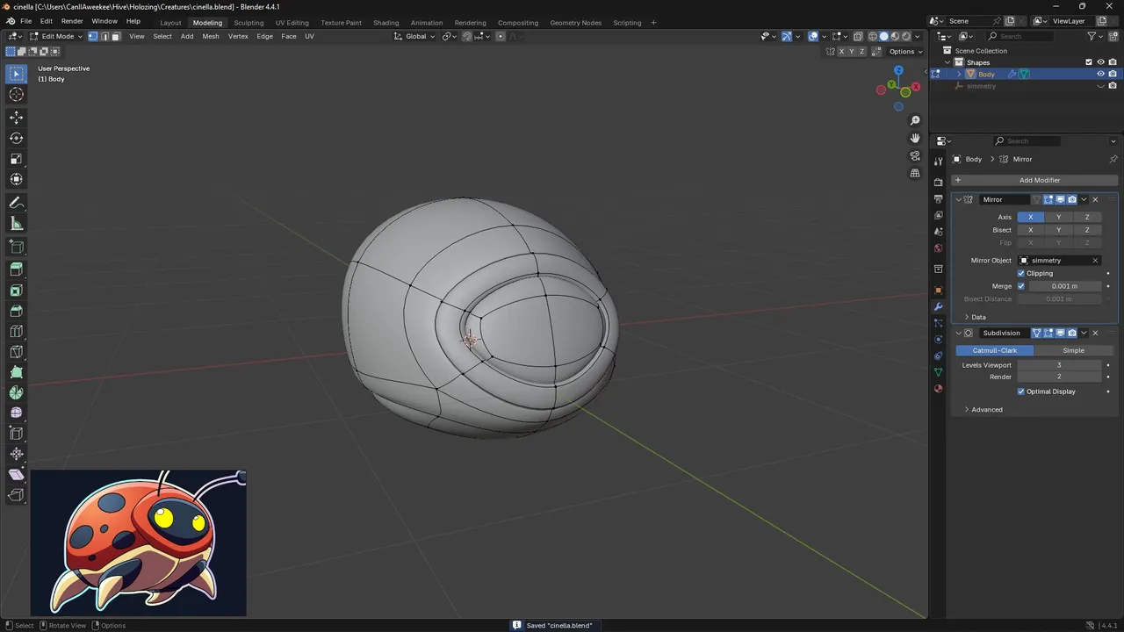The image size is (1124, 632).
Task: Adjust the Levels Viewport value field
Action: click(x=1059, y=365)
